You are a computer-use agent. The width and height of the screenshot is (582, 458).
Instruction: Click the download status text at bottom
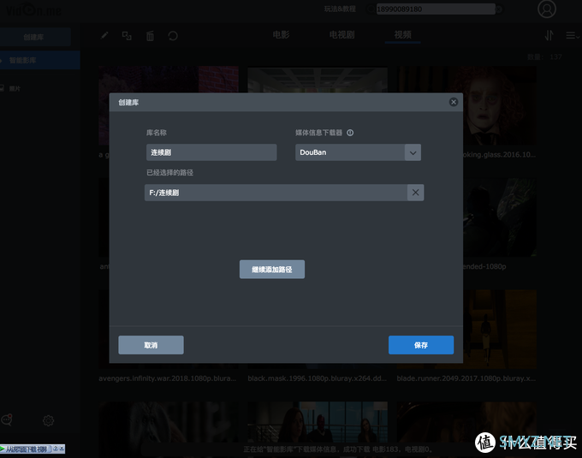[x=338, y=449]
